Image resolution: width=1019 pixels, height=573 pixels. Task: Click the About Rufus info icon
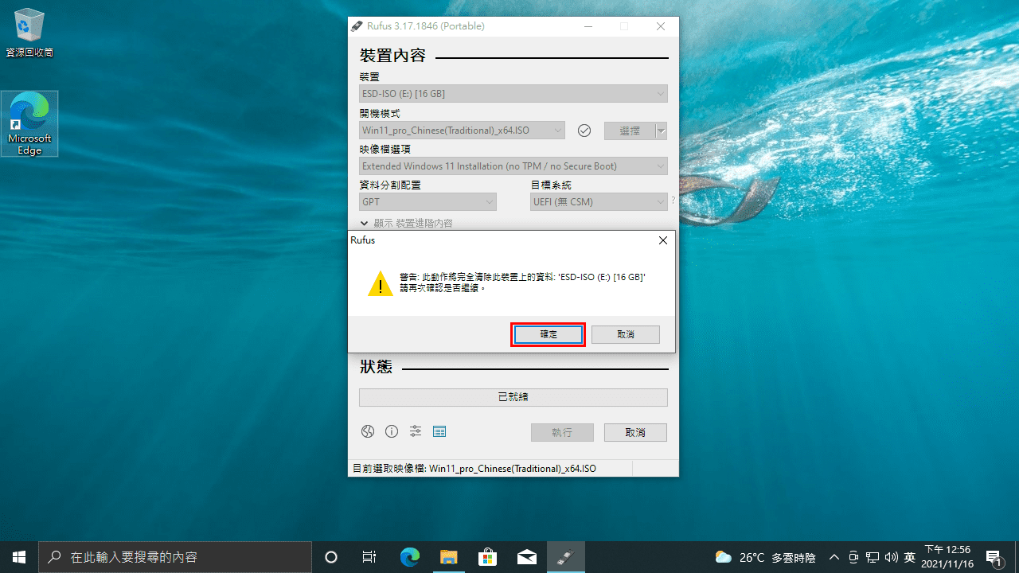point(391,431)
